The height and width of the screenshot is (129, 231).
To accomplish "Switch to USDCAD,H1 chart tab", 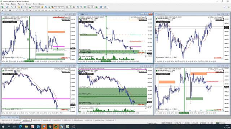I will click(x=6, y=120).
